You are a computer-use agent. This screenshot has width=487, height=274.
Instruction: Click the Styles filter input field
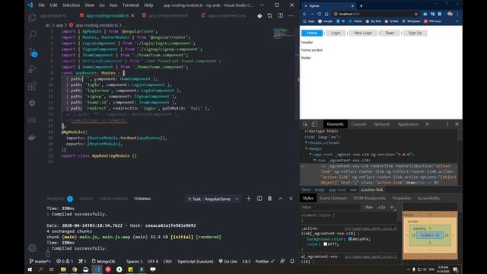[x=331, y=207]
